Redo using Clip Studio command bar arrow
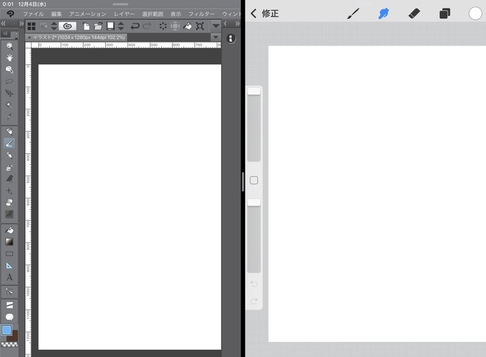 [x=148, y=26]
